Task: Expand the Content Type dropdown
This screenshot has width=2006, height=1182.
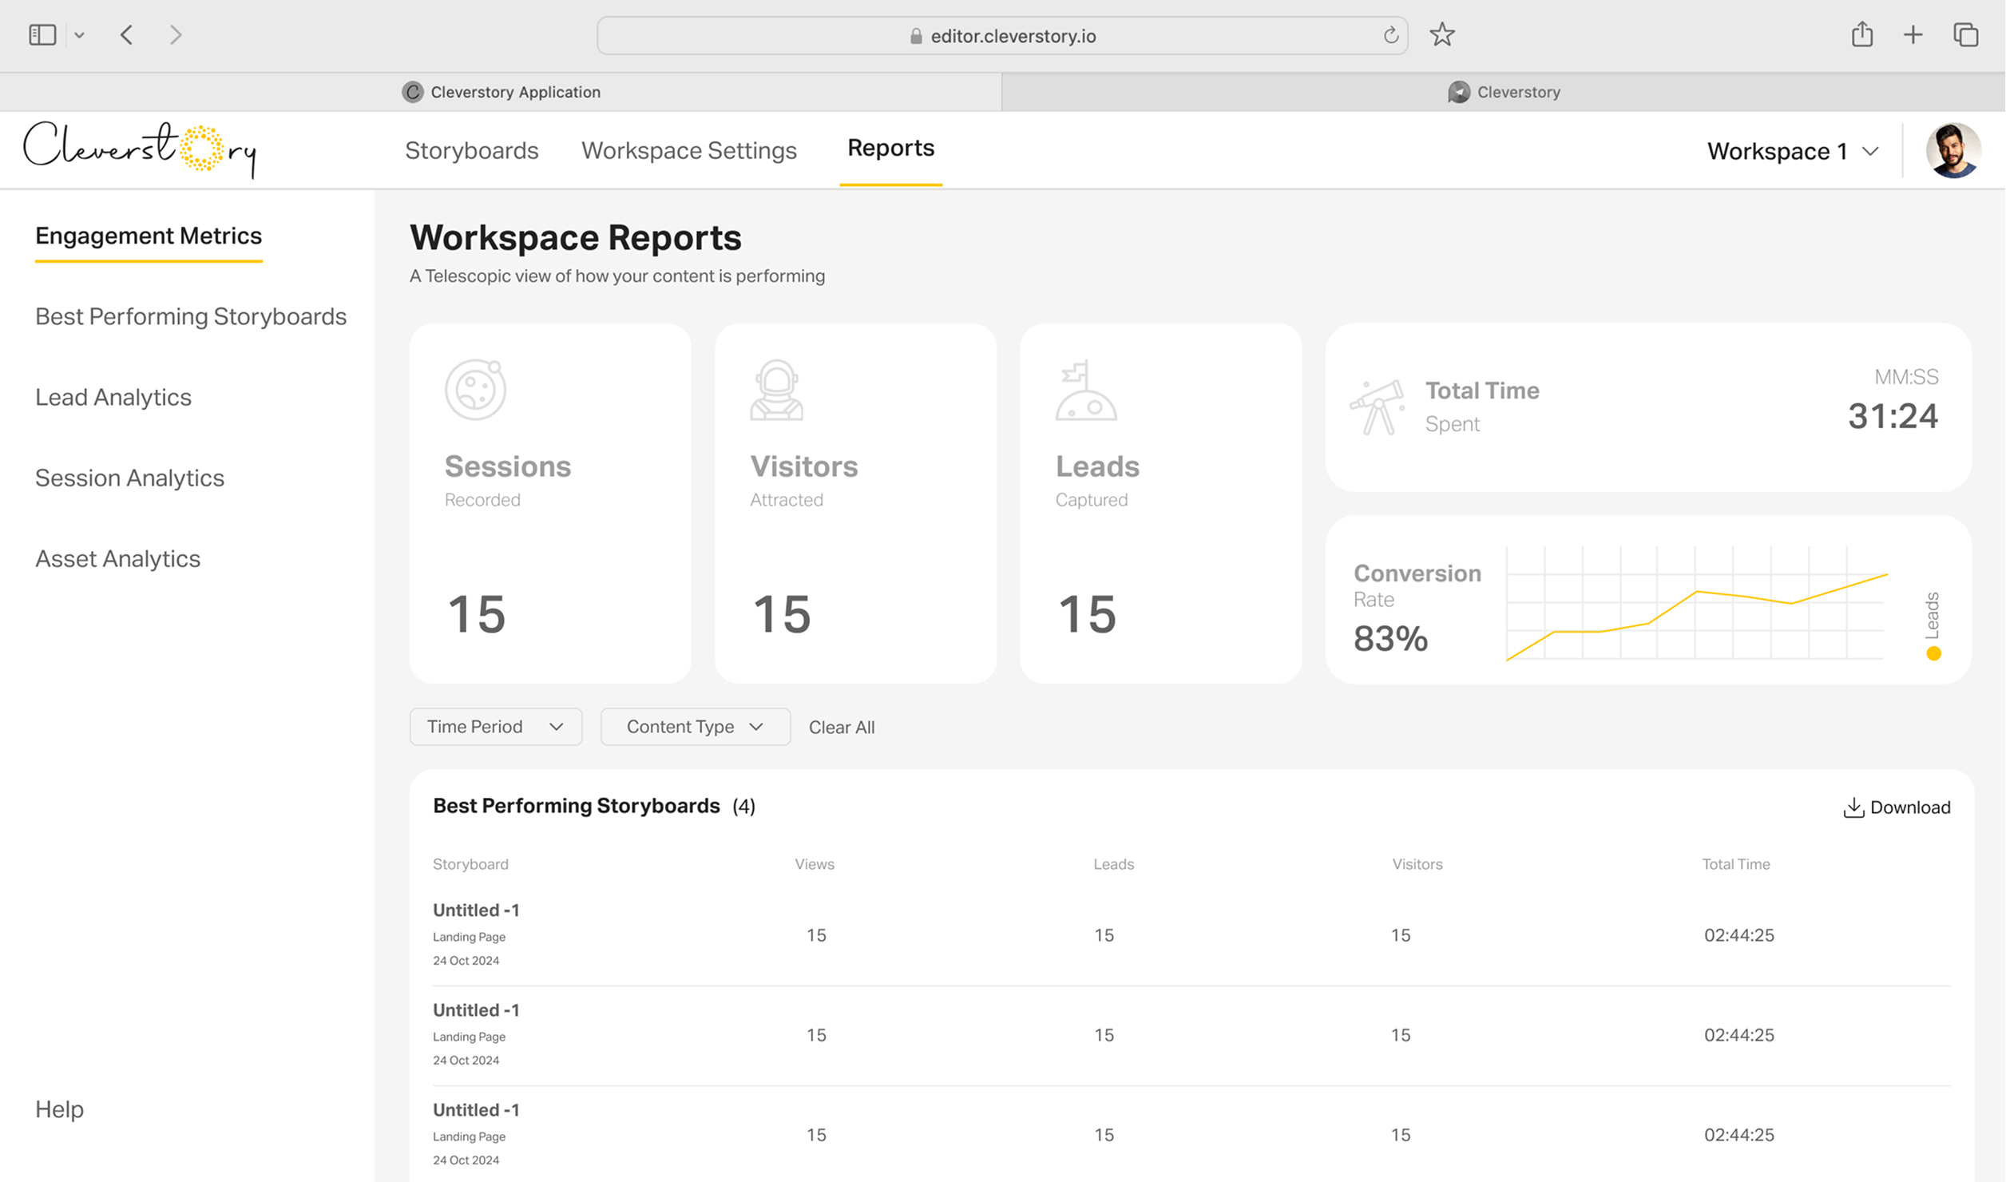Action: coord(696,727)
